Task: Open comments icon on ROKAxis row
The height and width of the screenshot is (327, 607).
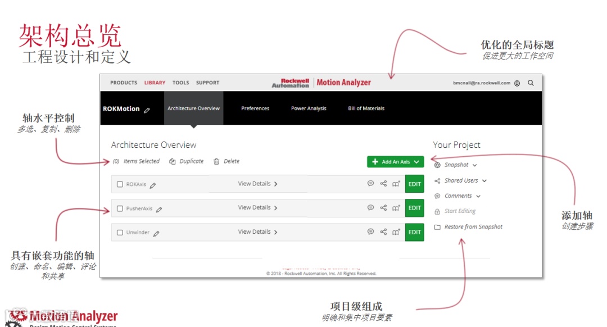Action: click(370, 183)
